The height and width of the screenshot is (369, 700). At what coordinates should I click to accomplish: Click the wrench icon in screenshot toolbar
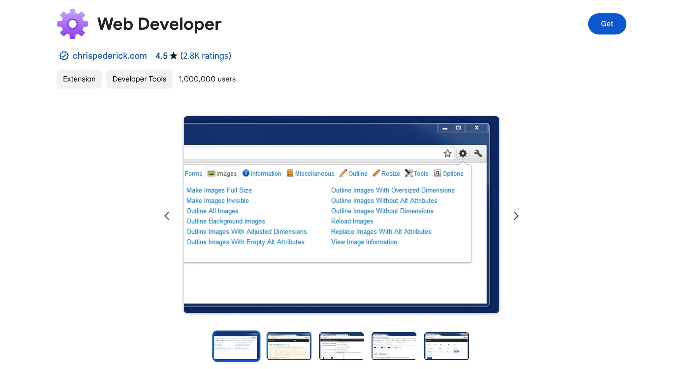[x=478, y=153]
